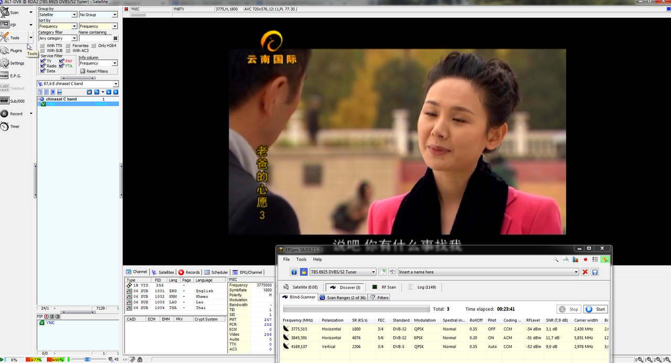The height and width of the screenshot is (363, 671).
Task: Switch to the Satellites tab
Action: tap(163, 272)
